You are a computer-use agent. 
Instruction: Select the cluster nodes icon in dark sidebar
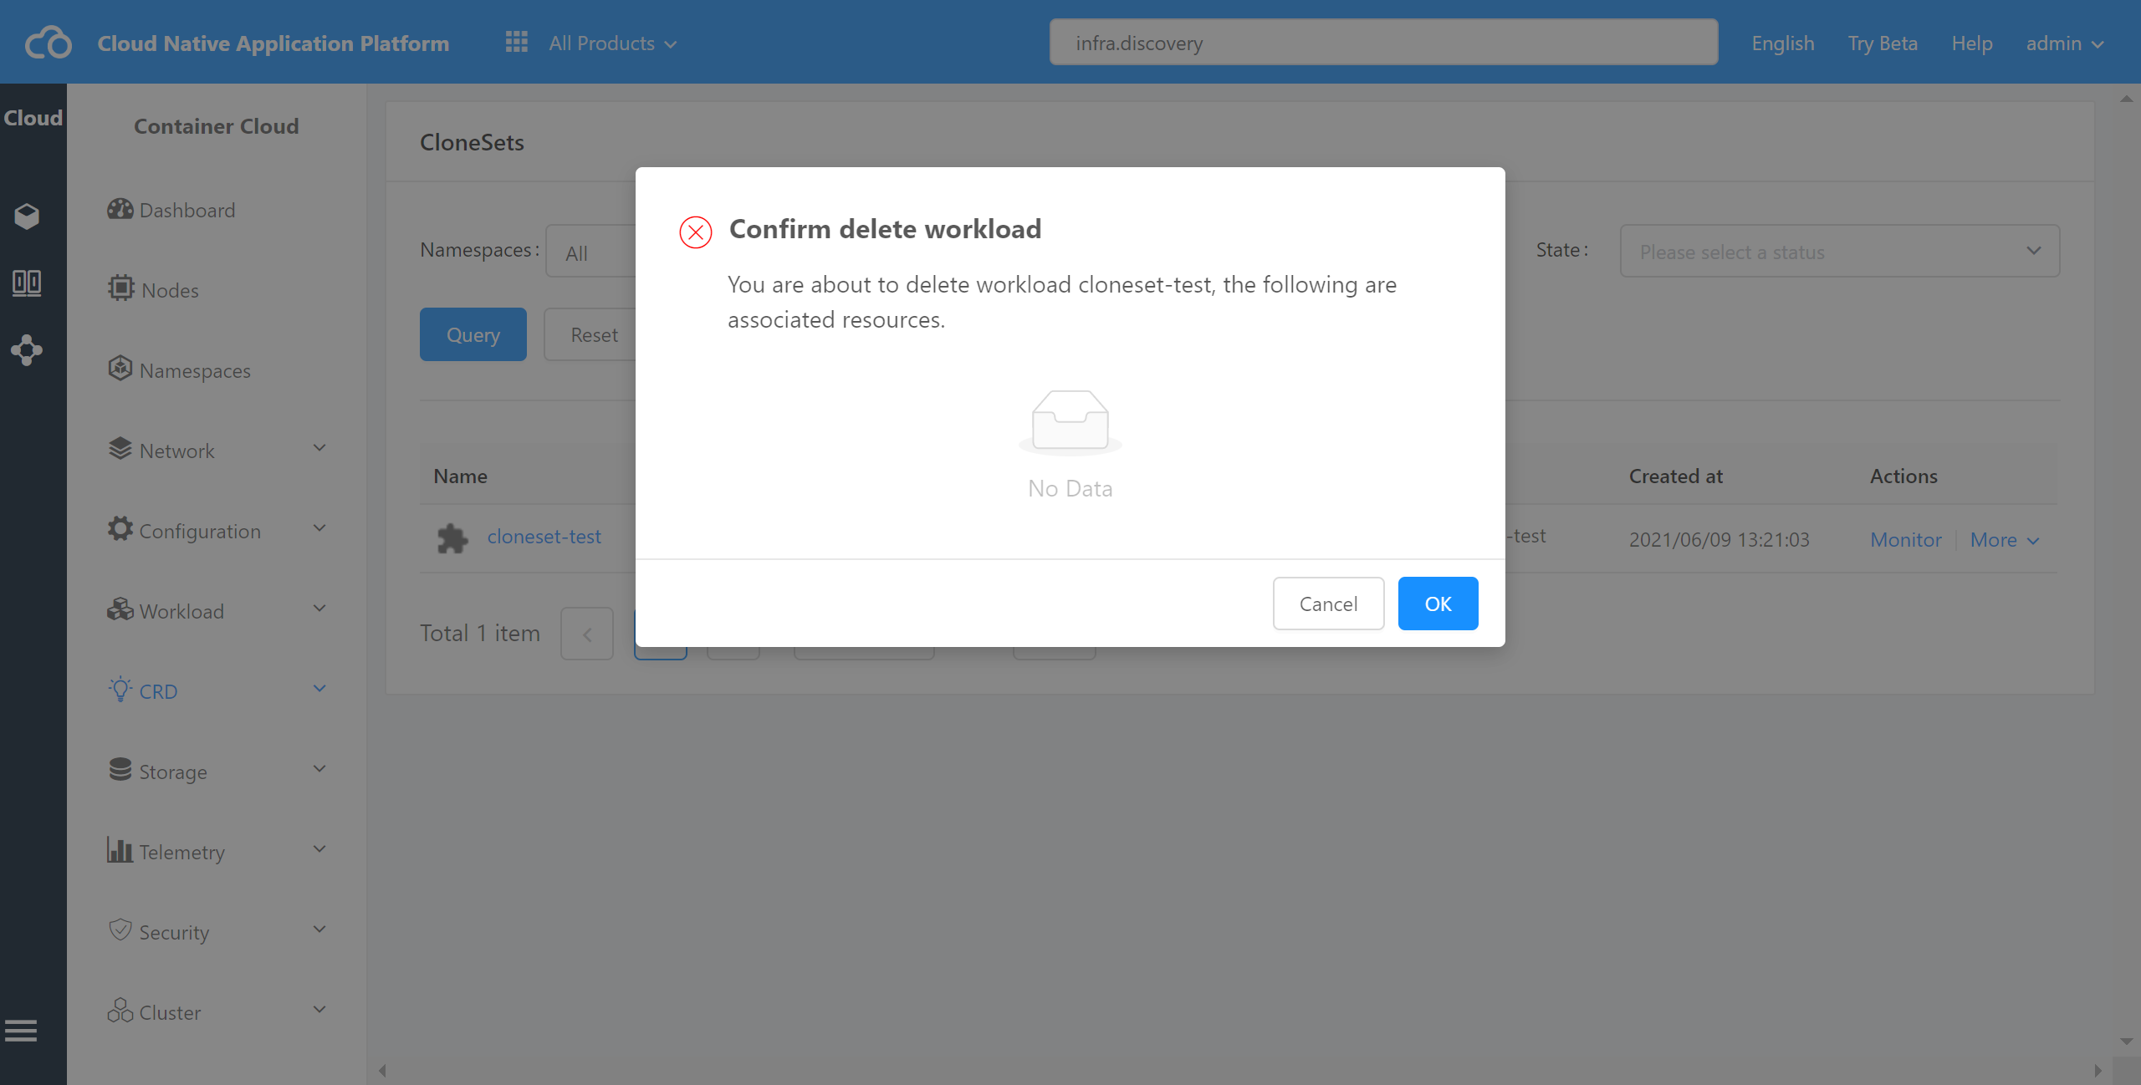[x=27, y=350]
